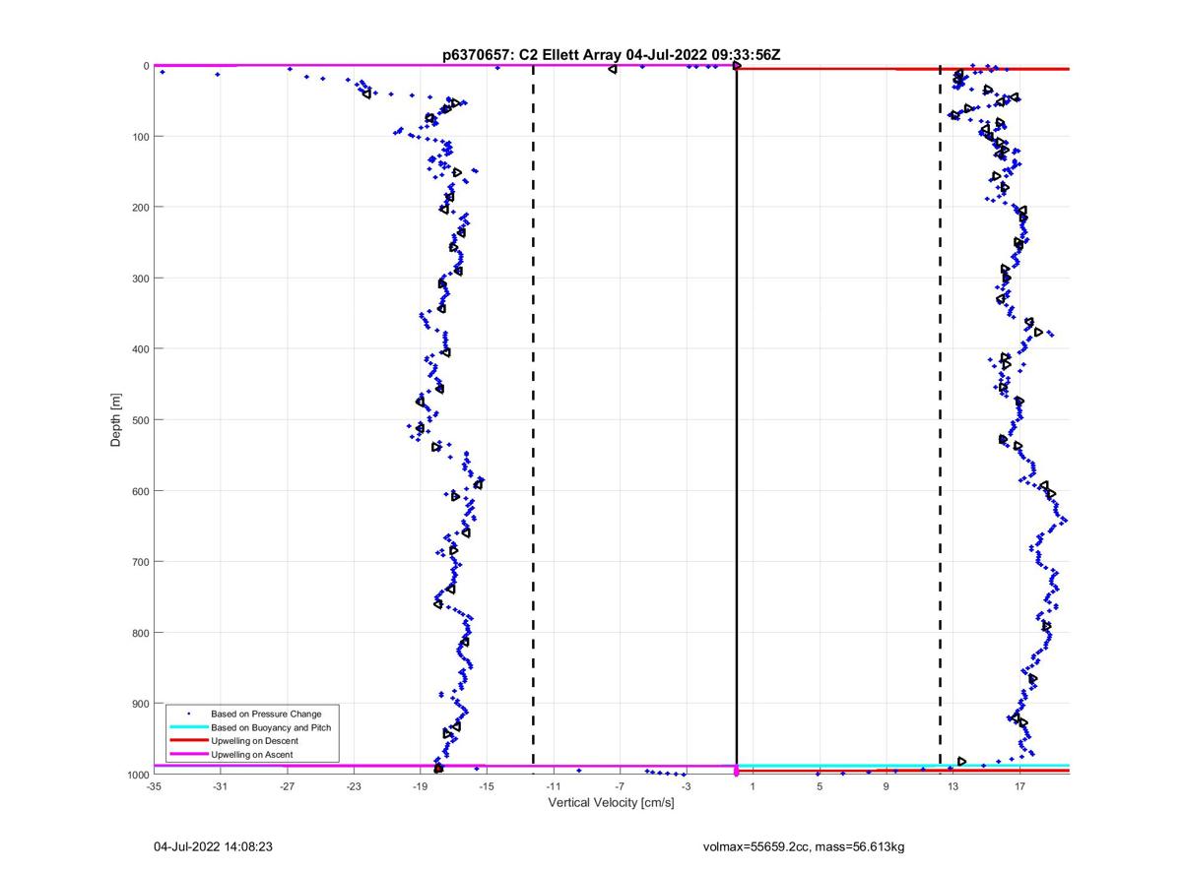Viewport: 1182px width, 871px height.
Task: Click the triangle marker near 13 at 985 m depth
Action: click(962, 761)
